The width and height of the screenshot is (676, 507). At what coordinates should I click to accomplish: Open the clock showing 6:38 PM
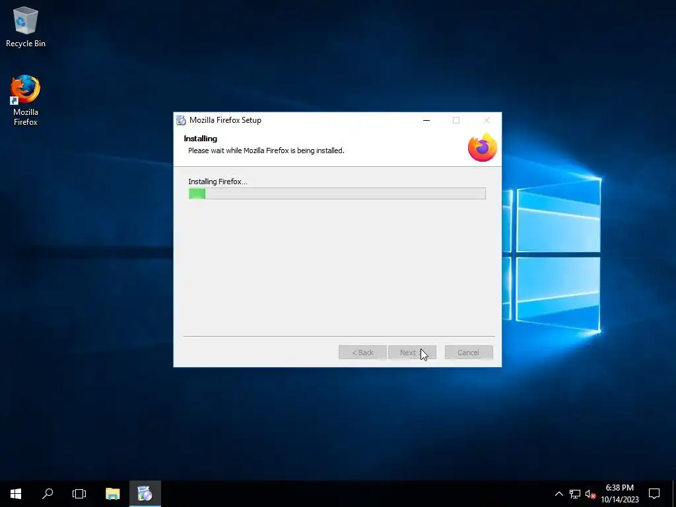pos(619,494)
